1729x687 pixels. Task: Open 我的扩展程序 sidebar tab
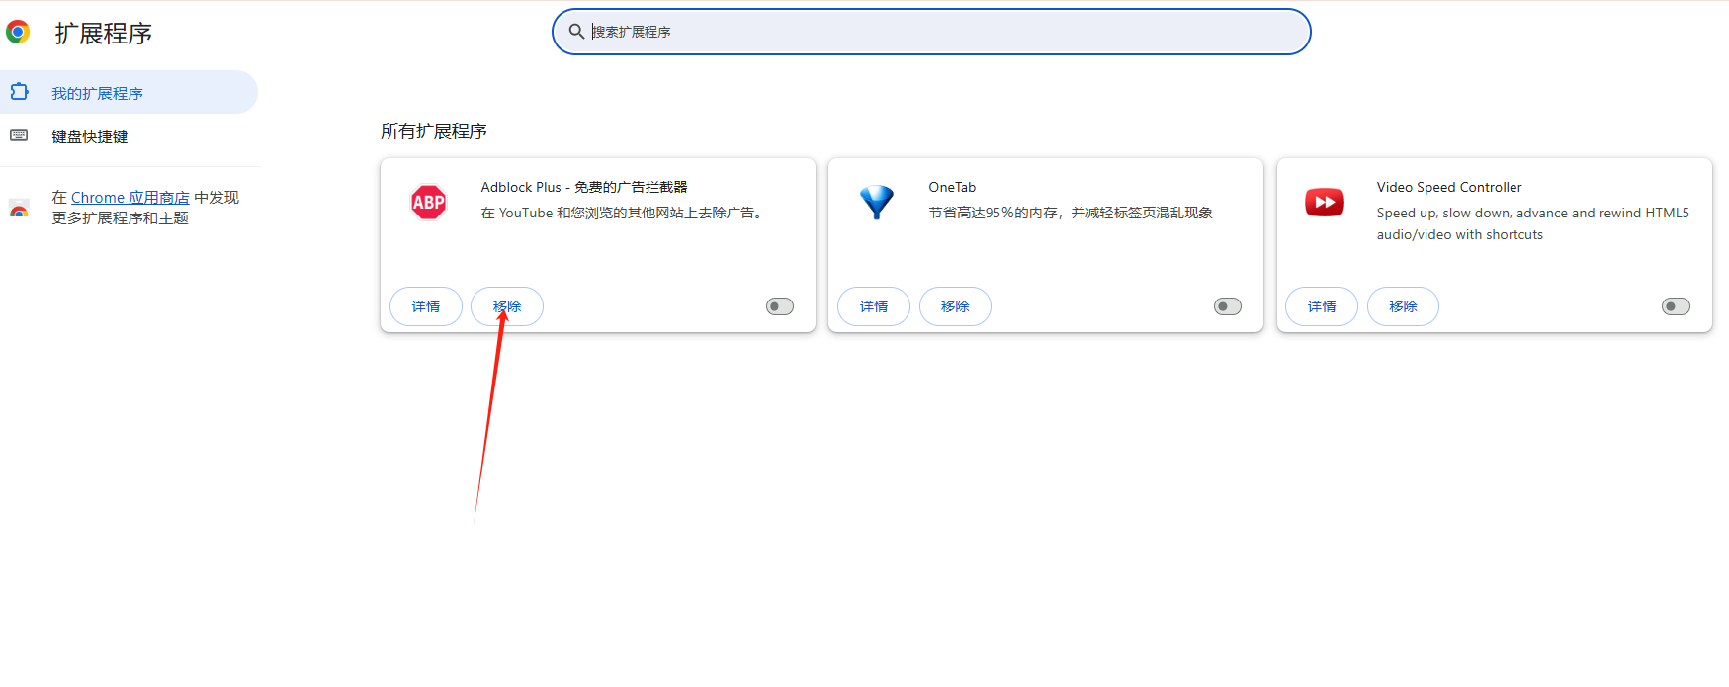tap(129, 92)
